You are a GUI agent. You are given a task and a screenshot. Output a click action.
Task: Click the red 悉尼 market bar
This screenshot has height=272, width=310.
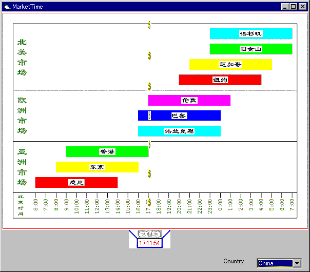tap(76, 182)
